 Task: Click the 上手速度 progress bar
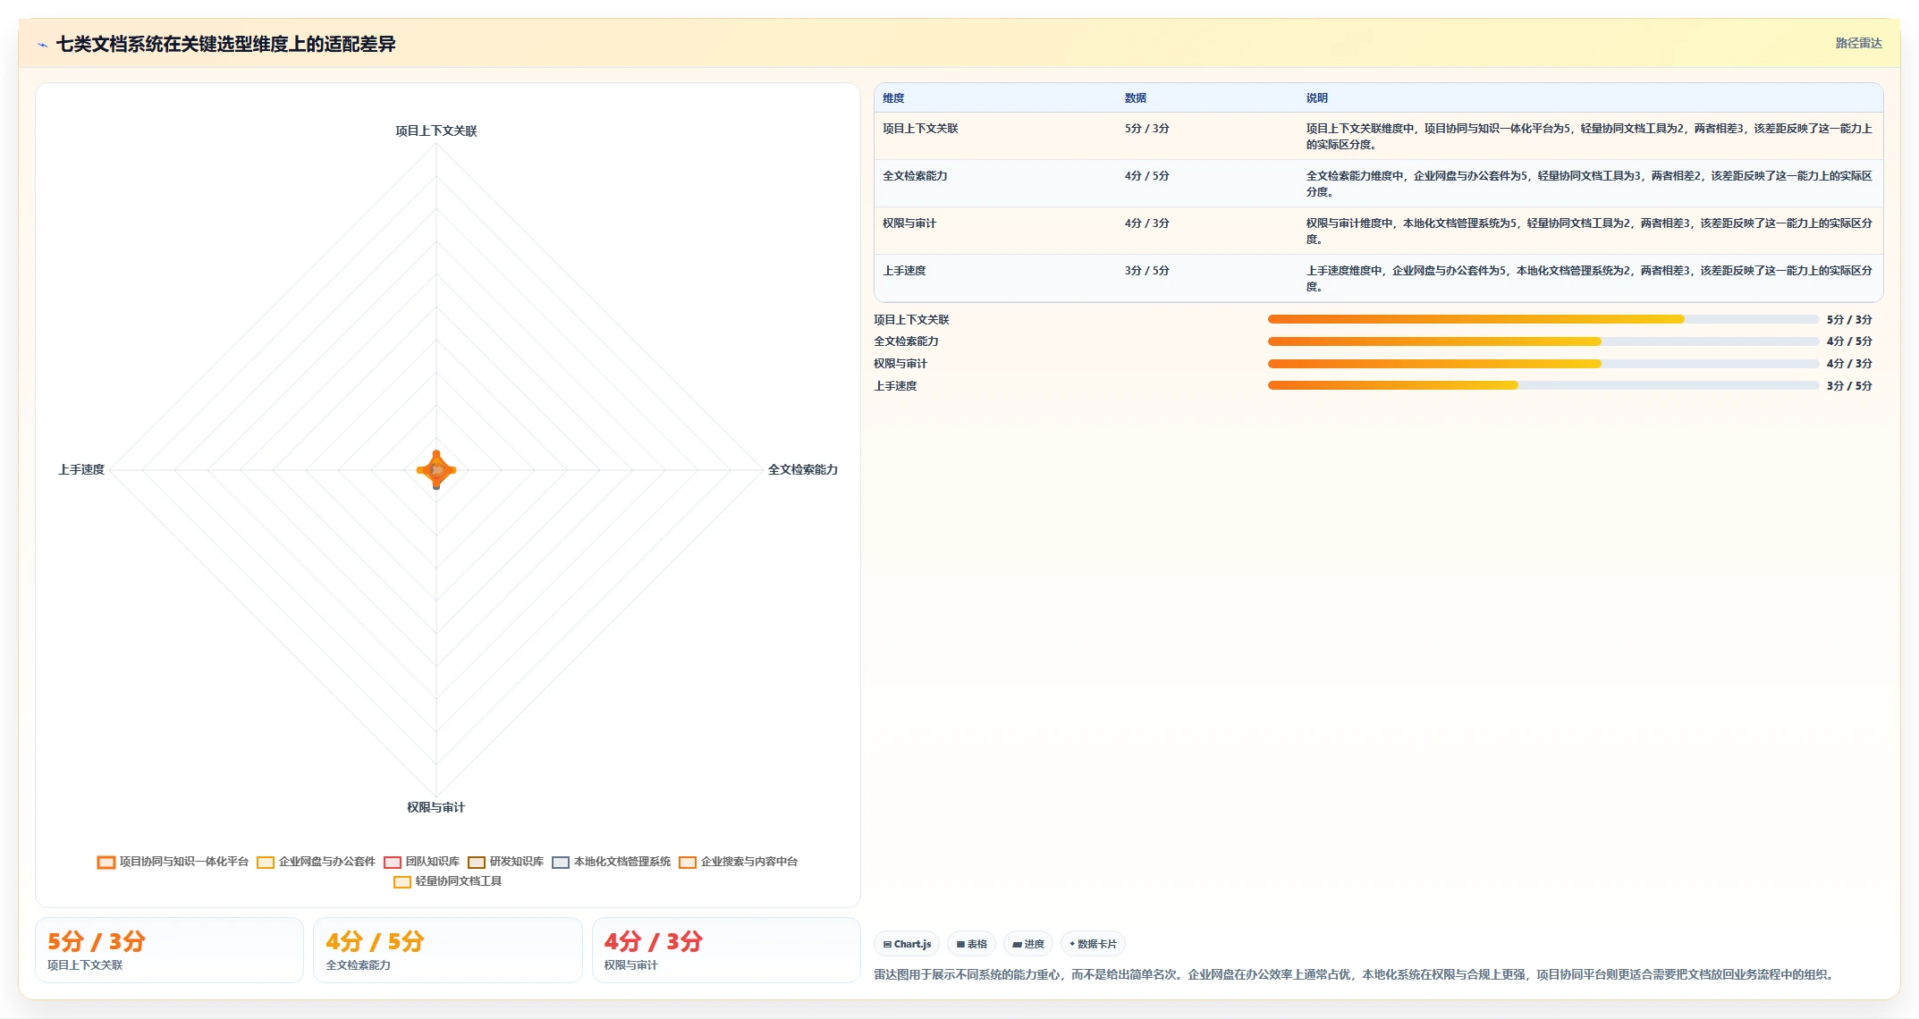point(1543,385)
